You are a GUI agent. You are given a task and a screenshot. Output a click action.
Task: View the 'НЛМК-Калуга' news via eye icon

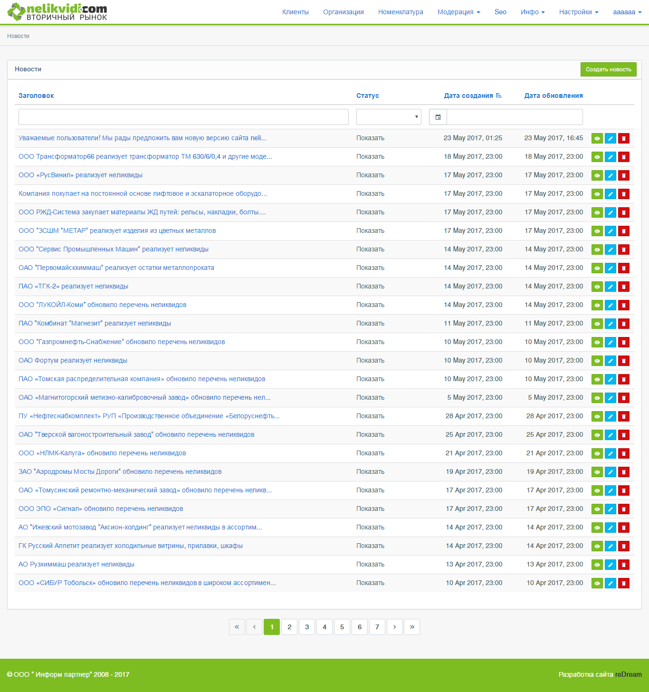pos(597,453)
